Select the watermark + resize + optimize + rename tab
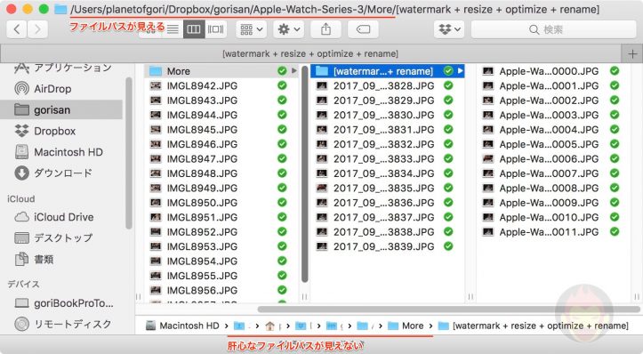This screenshot has height=354, width=643. 310,53
